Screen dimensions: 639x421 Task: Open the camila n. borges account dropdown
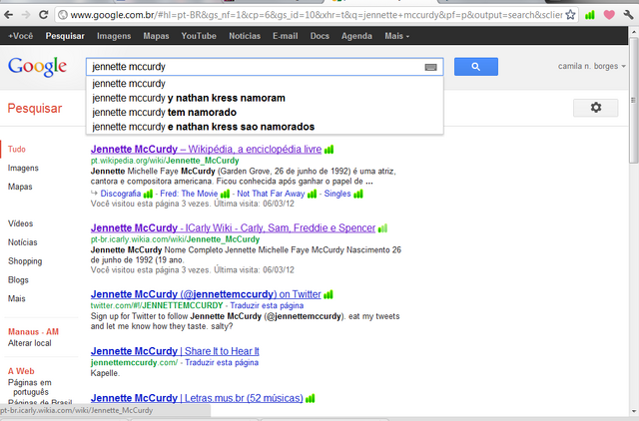(x=592, y=66)
